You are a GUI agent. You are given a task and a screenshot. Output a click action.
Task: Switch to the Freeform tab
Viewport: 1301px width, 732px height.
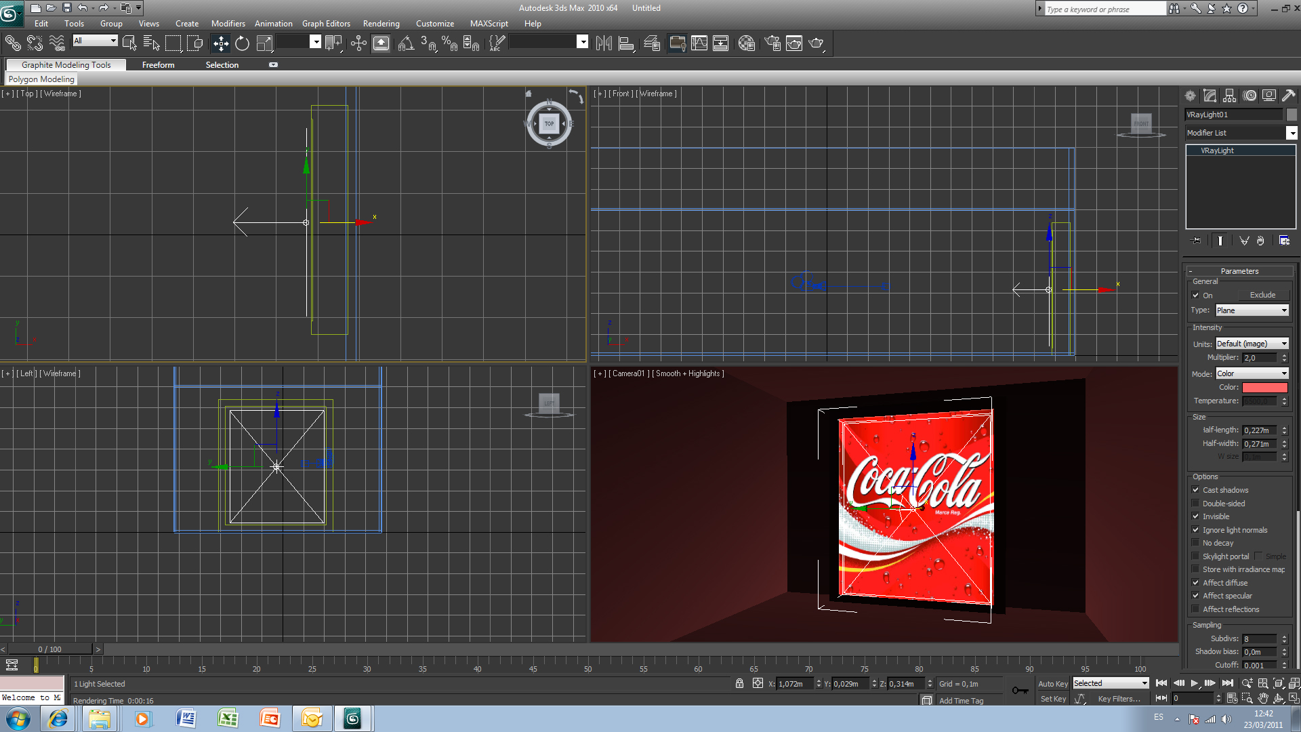158,65
